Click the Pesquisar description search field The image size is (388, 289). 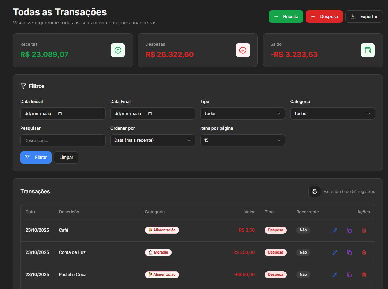pos(63,140)
